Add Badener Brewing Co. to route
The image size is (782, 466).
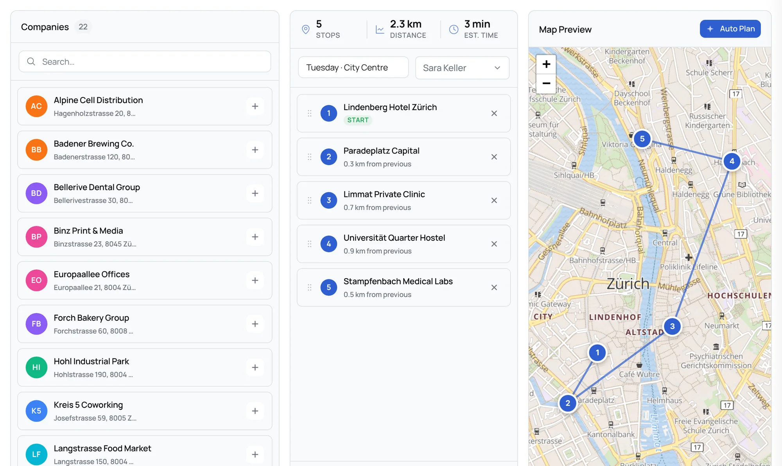pos(255,150)
